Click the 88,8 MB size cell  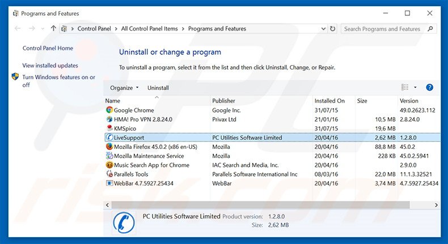pyautogui.click(x=385, y=147)
